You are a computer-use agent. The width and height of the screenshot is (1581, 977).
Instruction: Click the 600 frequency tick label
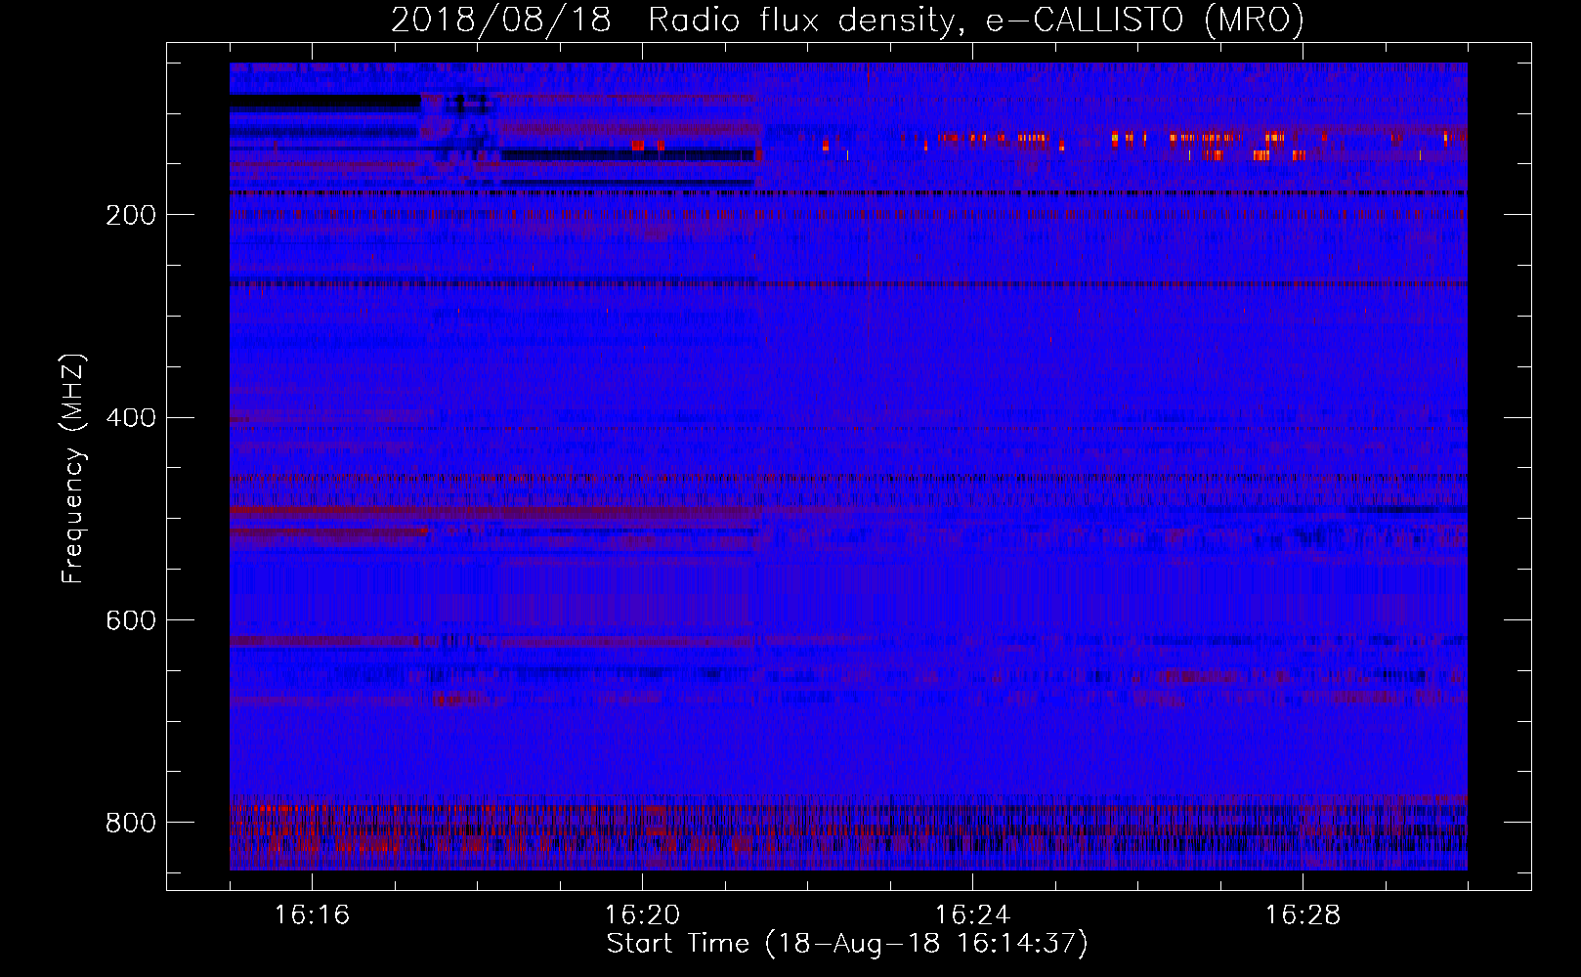click(130, 620)
